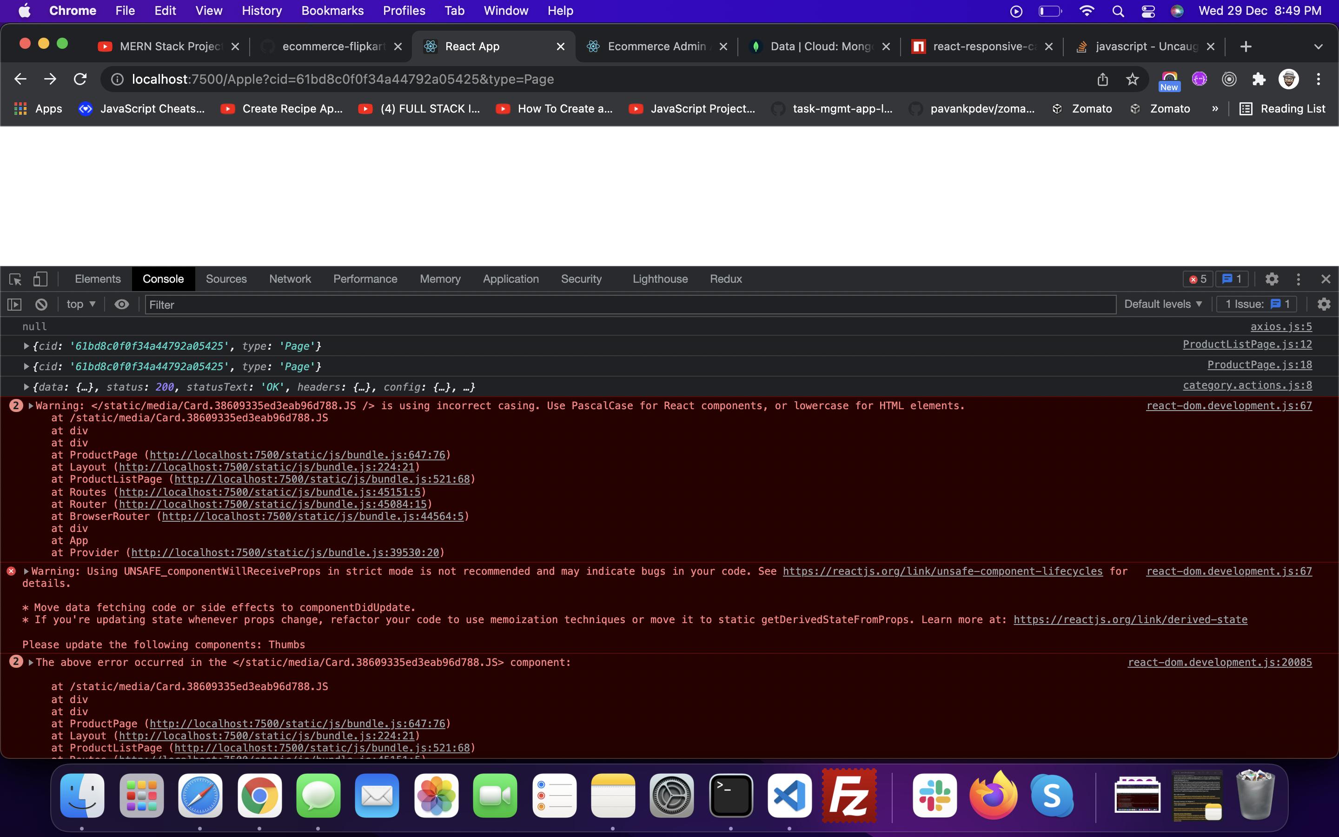Screen dimensions: 1339x837
Task: Open the tab search chevron
Action: tap(1319, 46)
